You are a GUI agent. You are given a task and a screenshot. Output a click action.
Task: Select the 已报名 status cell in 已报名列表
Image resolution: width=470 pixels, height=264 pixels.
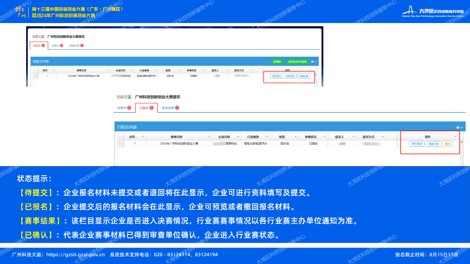pos(313,144)
